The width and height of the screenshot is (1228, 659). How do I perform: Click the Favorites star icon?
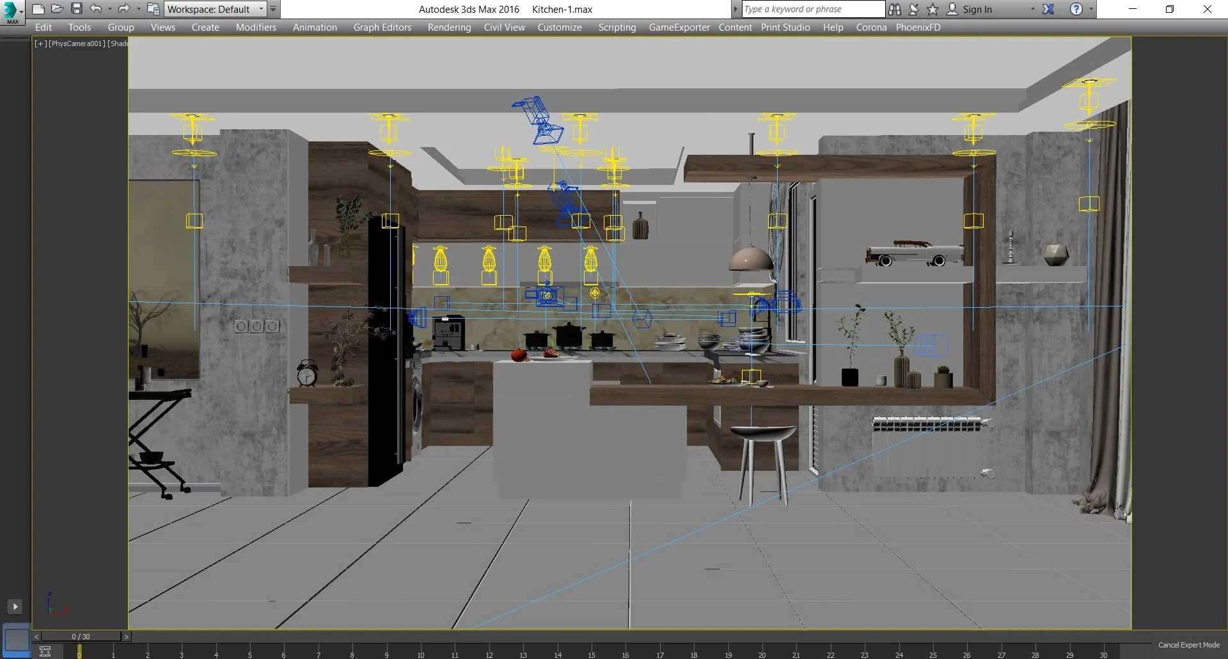point(933,9)
